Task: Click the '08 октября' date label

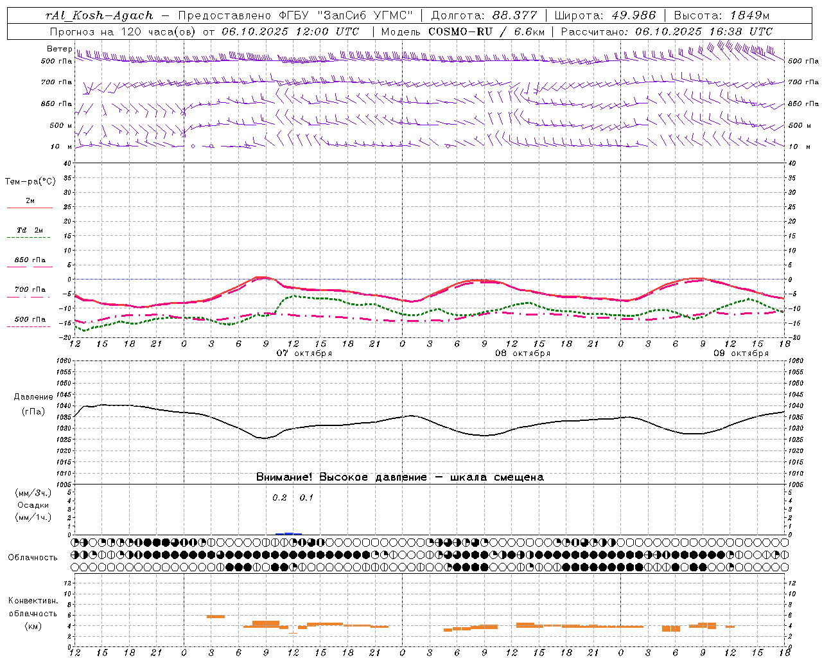Action: tap(523, 353)
